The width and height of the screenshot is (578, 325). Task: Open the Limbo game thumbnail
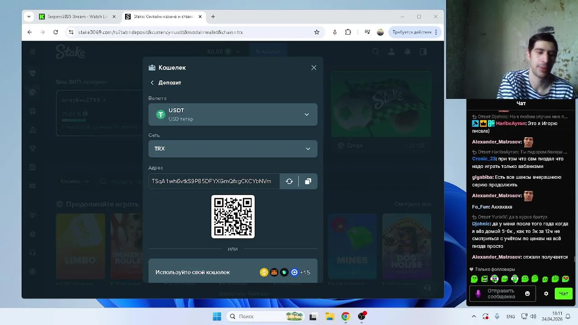coord(80,246)
